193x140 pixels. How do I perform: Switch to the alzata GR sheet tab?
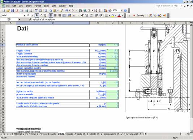(x=81, y=134)
